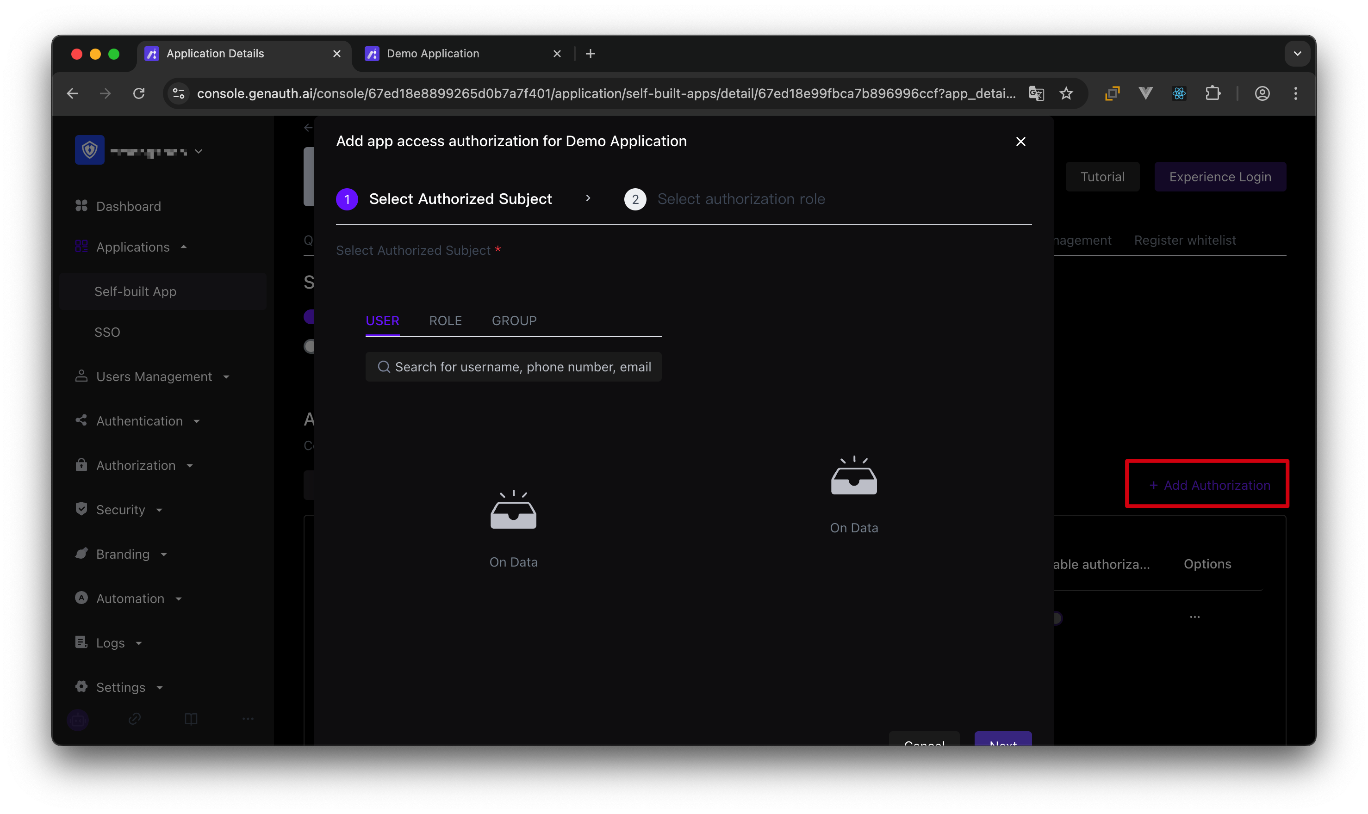This screenshot has width=1368, height=814.
Task: Open Self-built App in sidebar
Action: [x=163, y=292]
